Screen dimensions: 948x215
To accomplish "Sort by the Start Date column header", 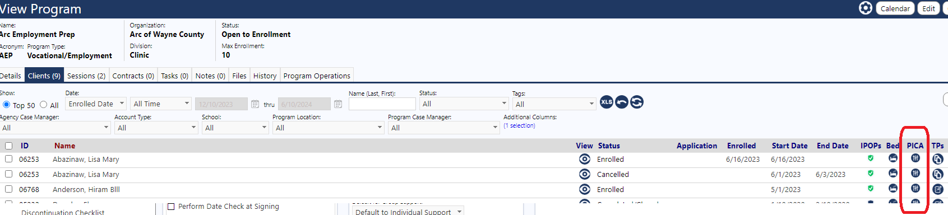I will pyautogui.click(x=789, y=146).
